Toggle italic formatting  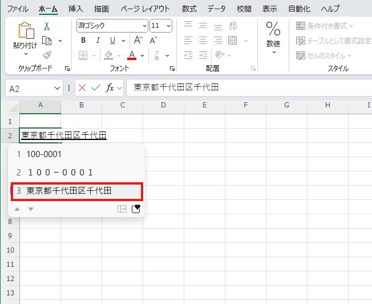pyautogui.click(x=98, y=41)
